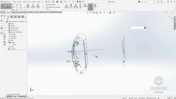The width and height of the screenshot is (176, 99).
Task: Select the Line sketch tool
Action: pos(13,5)
